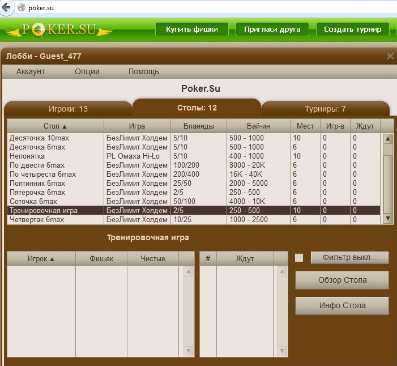The image size is (397, 366).
Task: Click Создать турнир button
Action: click(x=352, y=29)
